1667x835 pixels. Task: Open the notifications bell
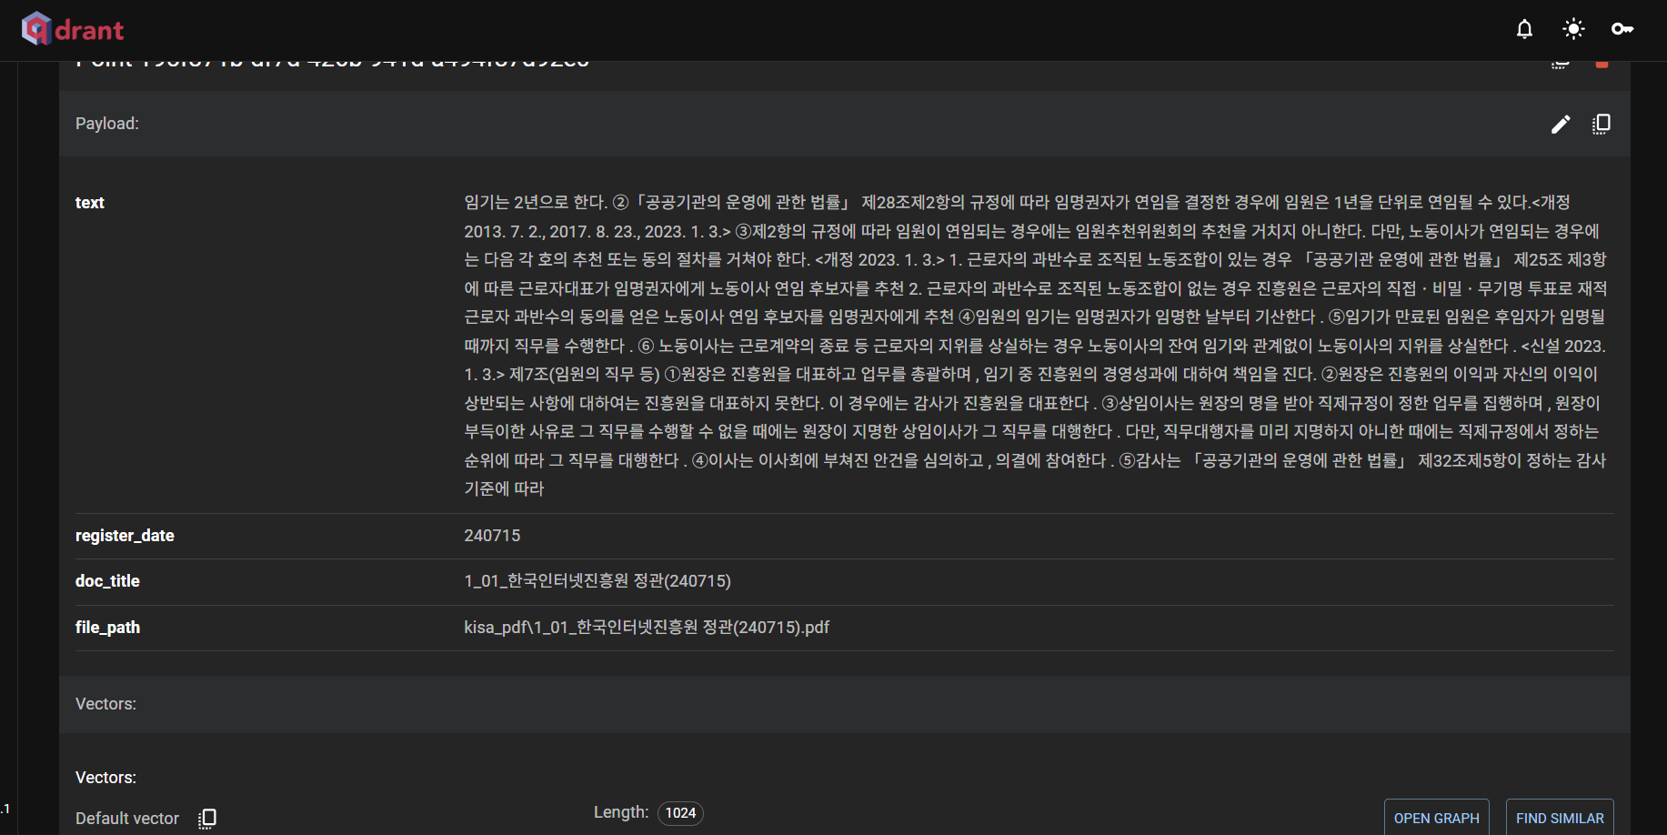(x=1524, y=29)
